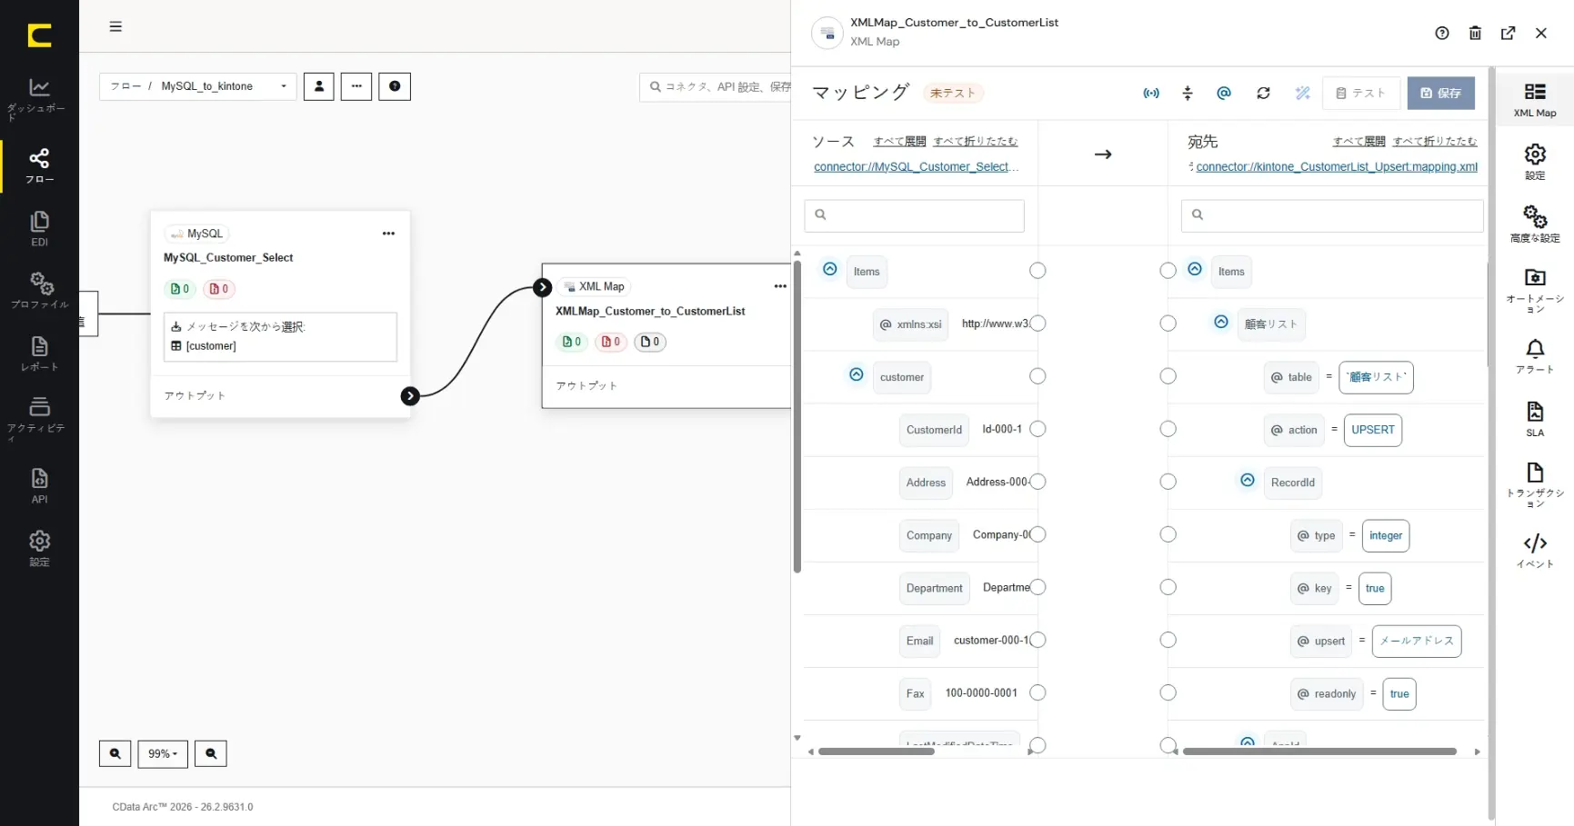The image size is (1574, 826).
Task: Collapse the destination 顧客リスト node chevron
Action: click(x=1221, y=322)
